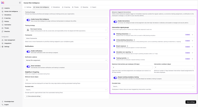Click Settings gear icon in sidebar
Image resolution: width=198 pixels, height=107 pixels.
coord(3,47)
